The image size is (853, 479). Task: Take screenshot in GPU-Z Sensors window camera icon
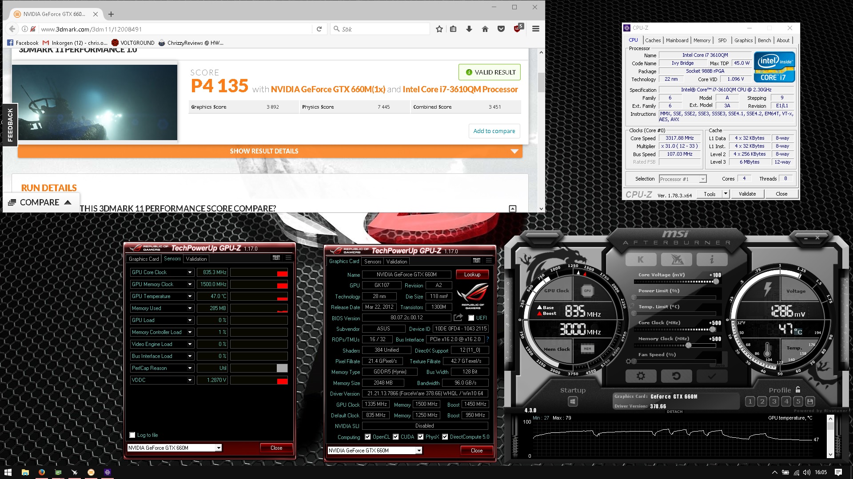coord(276,258)
